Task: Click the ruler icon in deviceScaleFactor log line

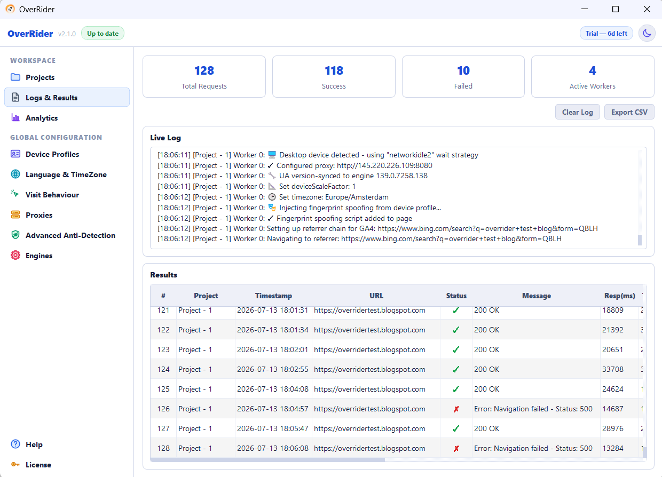Action: [x=272, y=186]
